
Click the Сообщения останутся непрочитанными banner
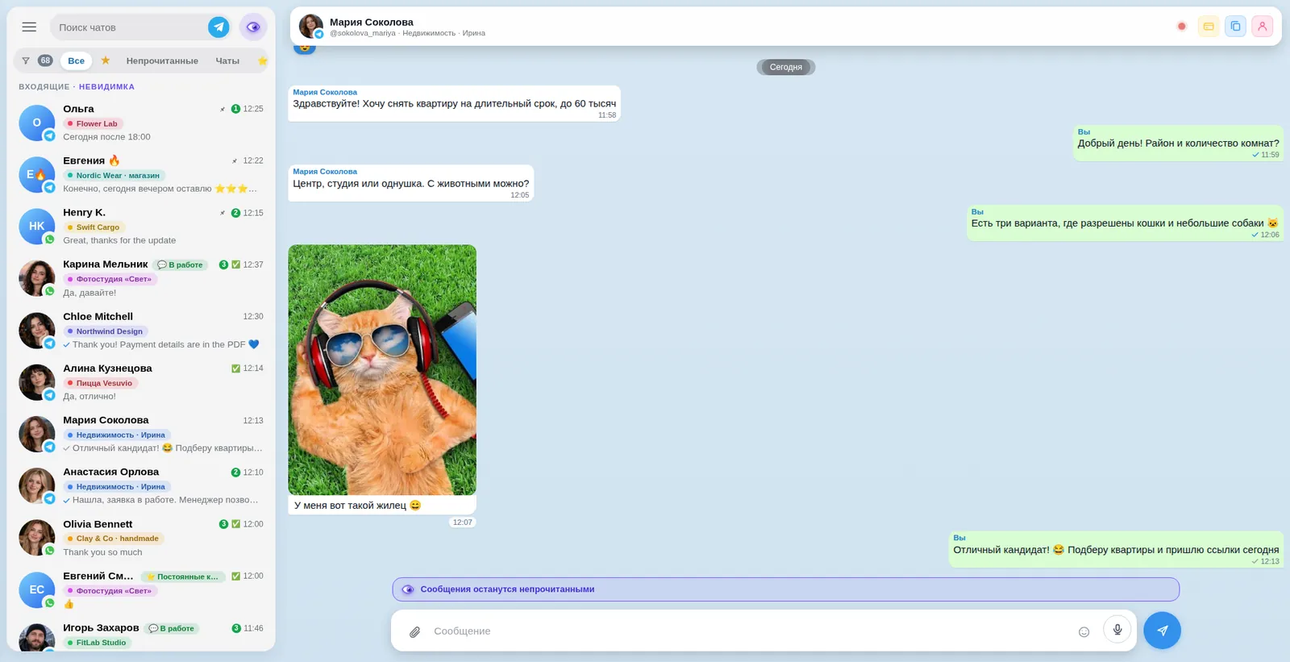(785, 589)
